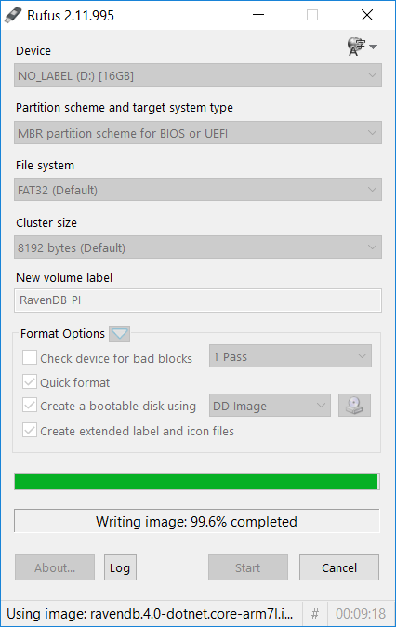Open the Log button
Viewport: 396px width, 627px height.
pos(120,567)
